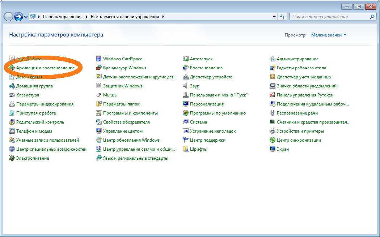Open recent pages arrow next to navigation buttons
380x237 pixels.
tap(26, 17)
